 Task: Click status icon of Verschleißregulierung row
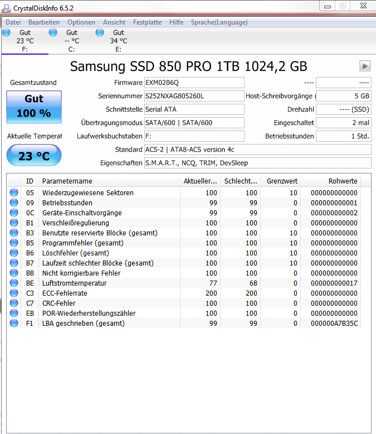click(x=14, y=223)
